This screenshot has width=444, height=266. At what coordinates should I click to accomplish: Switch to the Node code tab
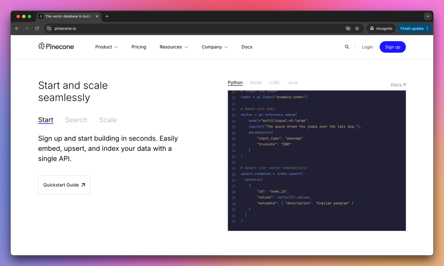pyautogui.click(x=256, y=83)
